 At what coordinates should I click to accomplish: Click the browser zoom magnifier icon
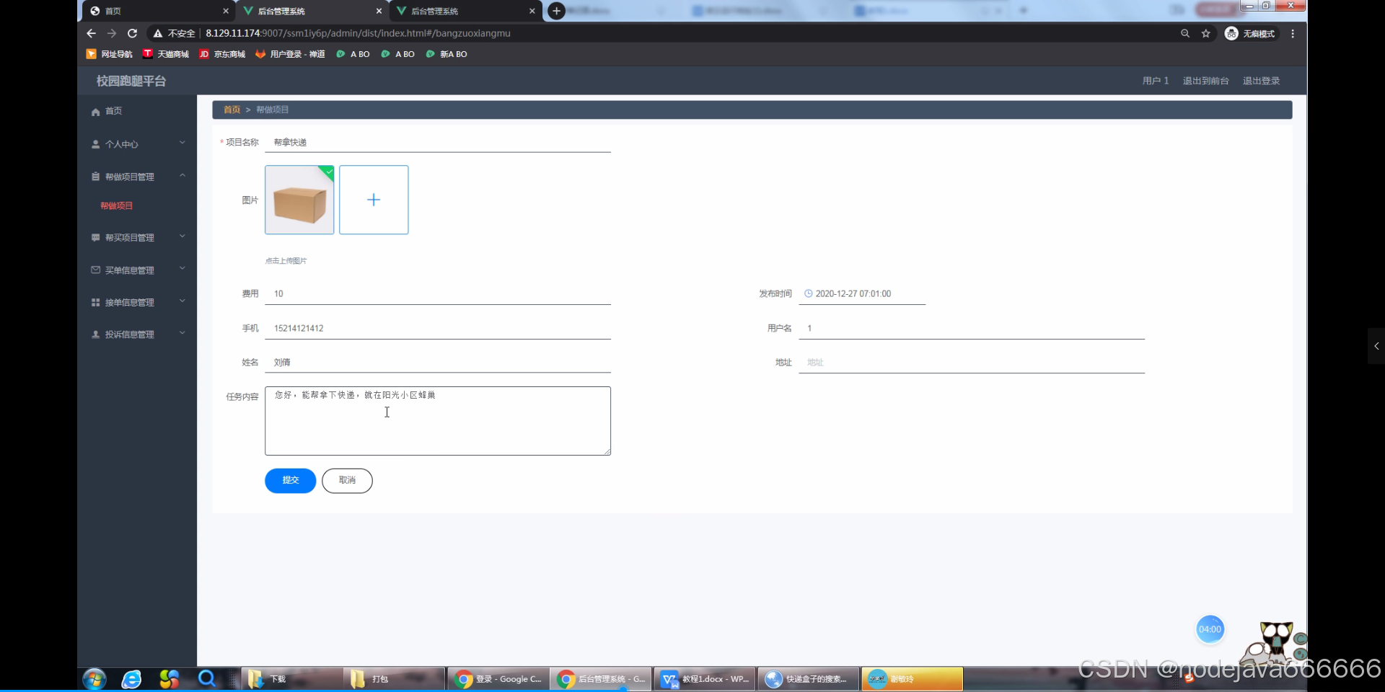1185,33
